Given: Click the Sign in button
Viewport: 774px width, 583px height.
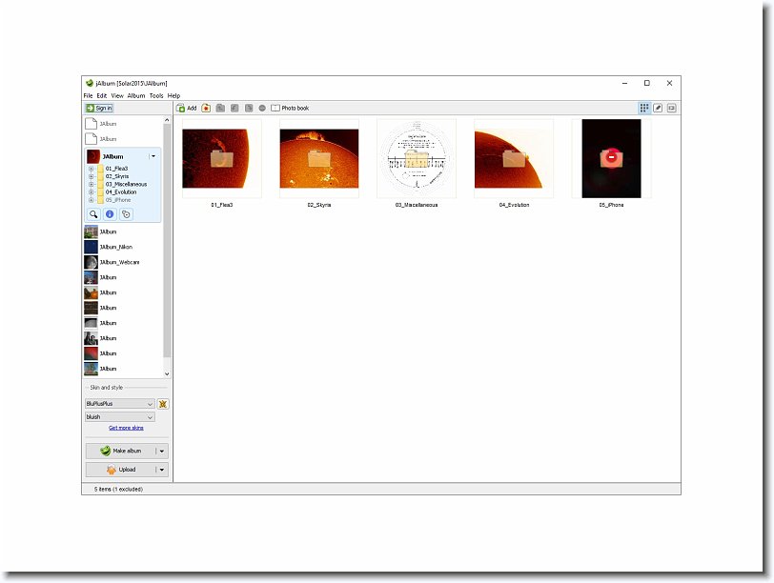Looking at the screenshot, I should pyautogui.click(x=99, y=108).
